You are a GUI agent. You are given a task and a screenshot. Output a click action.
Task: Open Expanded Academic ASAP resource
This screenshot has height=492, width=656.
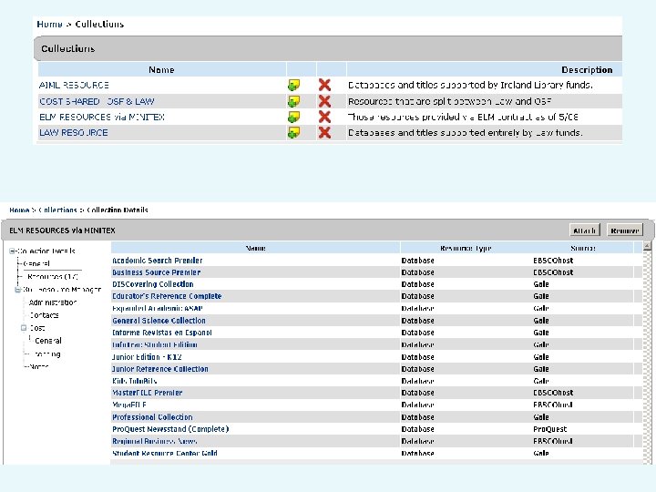[158, 308]
